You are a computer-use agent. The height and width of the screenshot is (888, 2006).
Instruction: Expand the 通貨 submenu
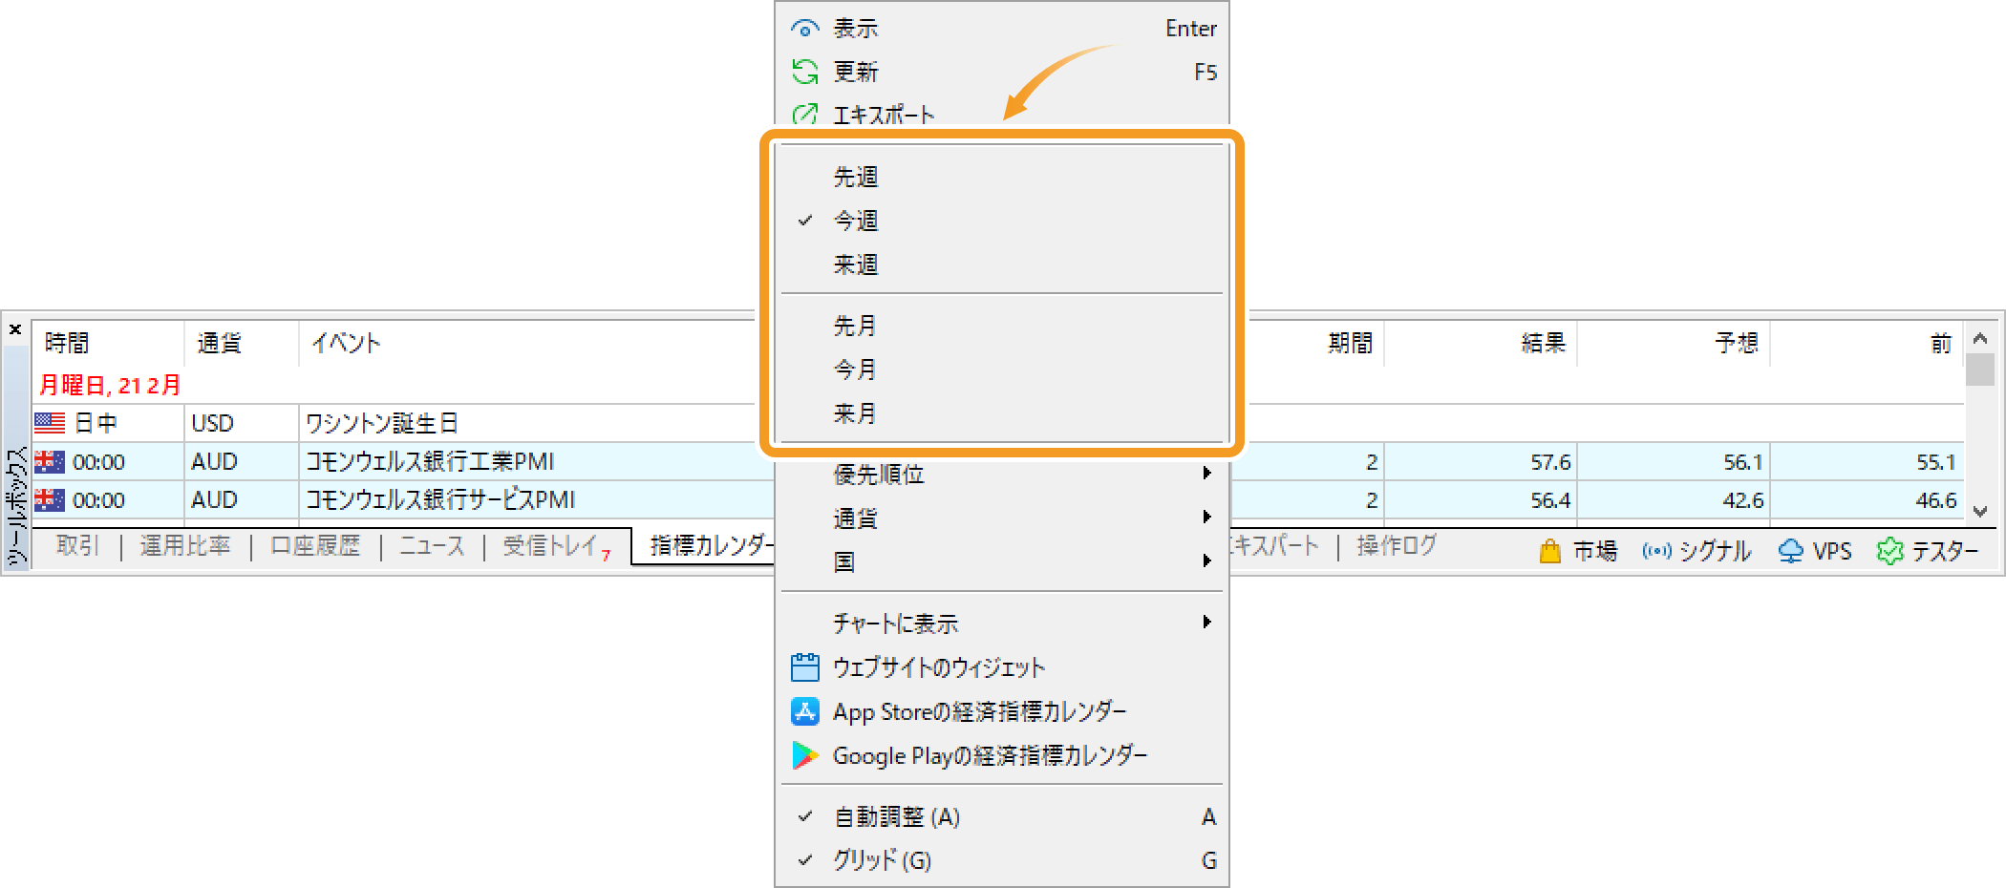[1002, 518]
